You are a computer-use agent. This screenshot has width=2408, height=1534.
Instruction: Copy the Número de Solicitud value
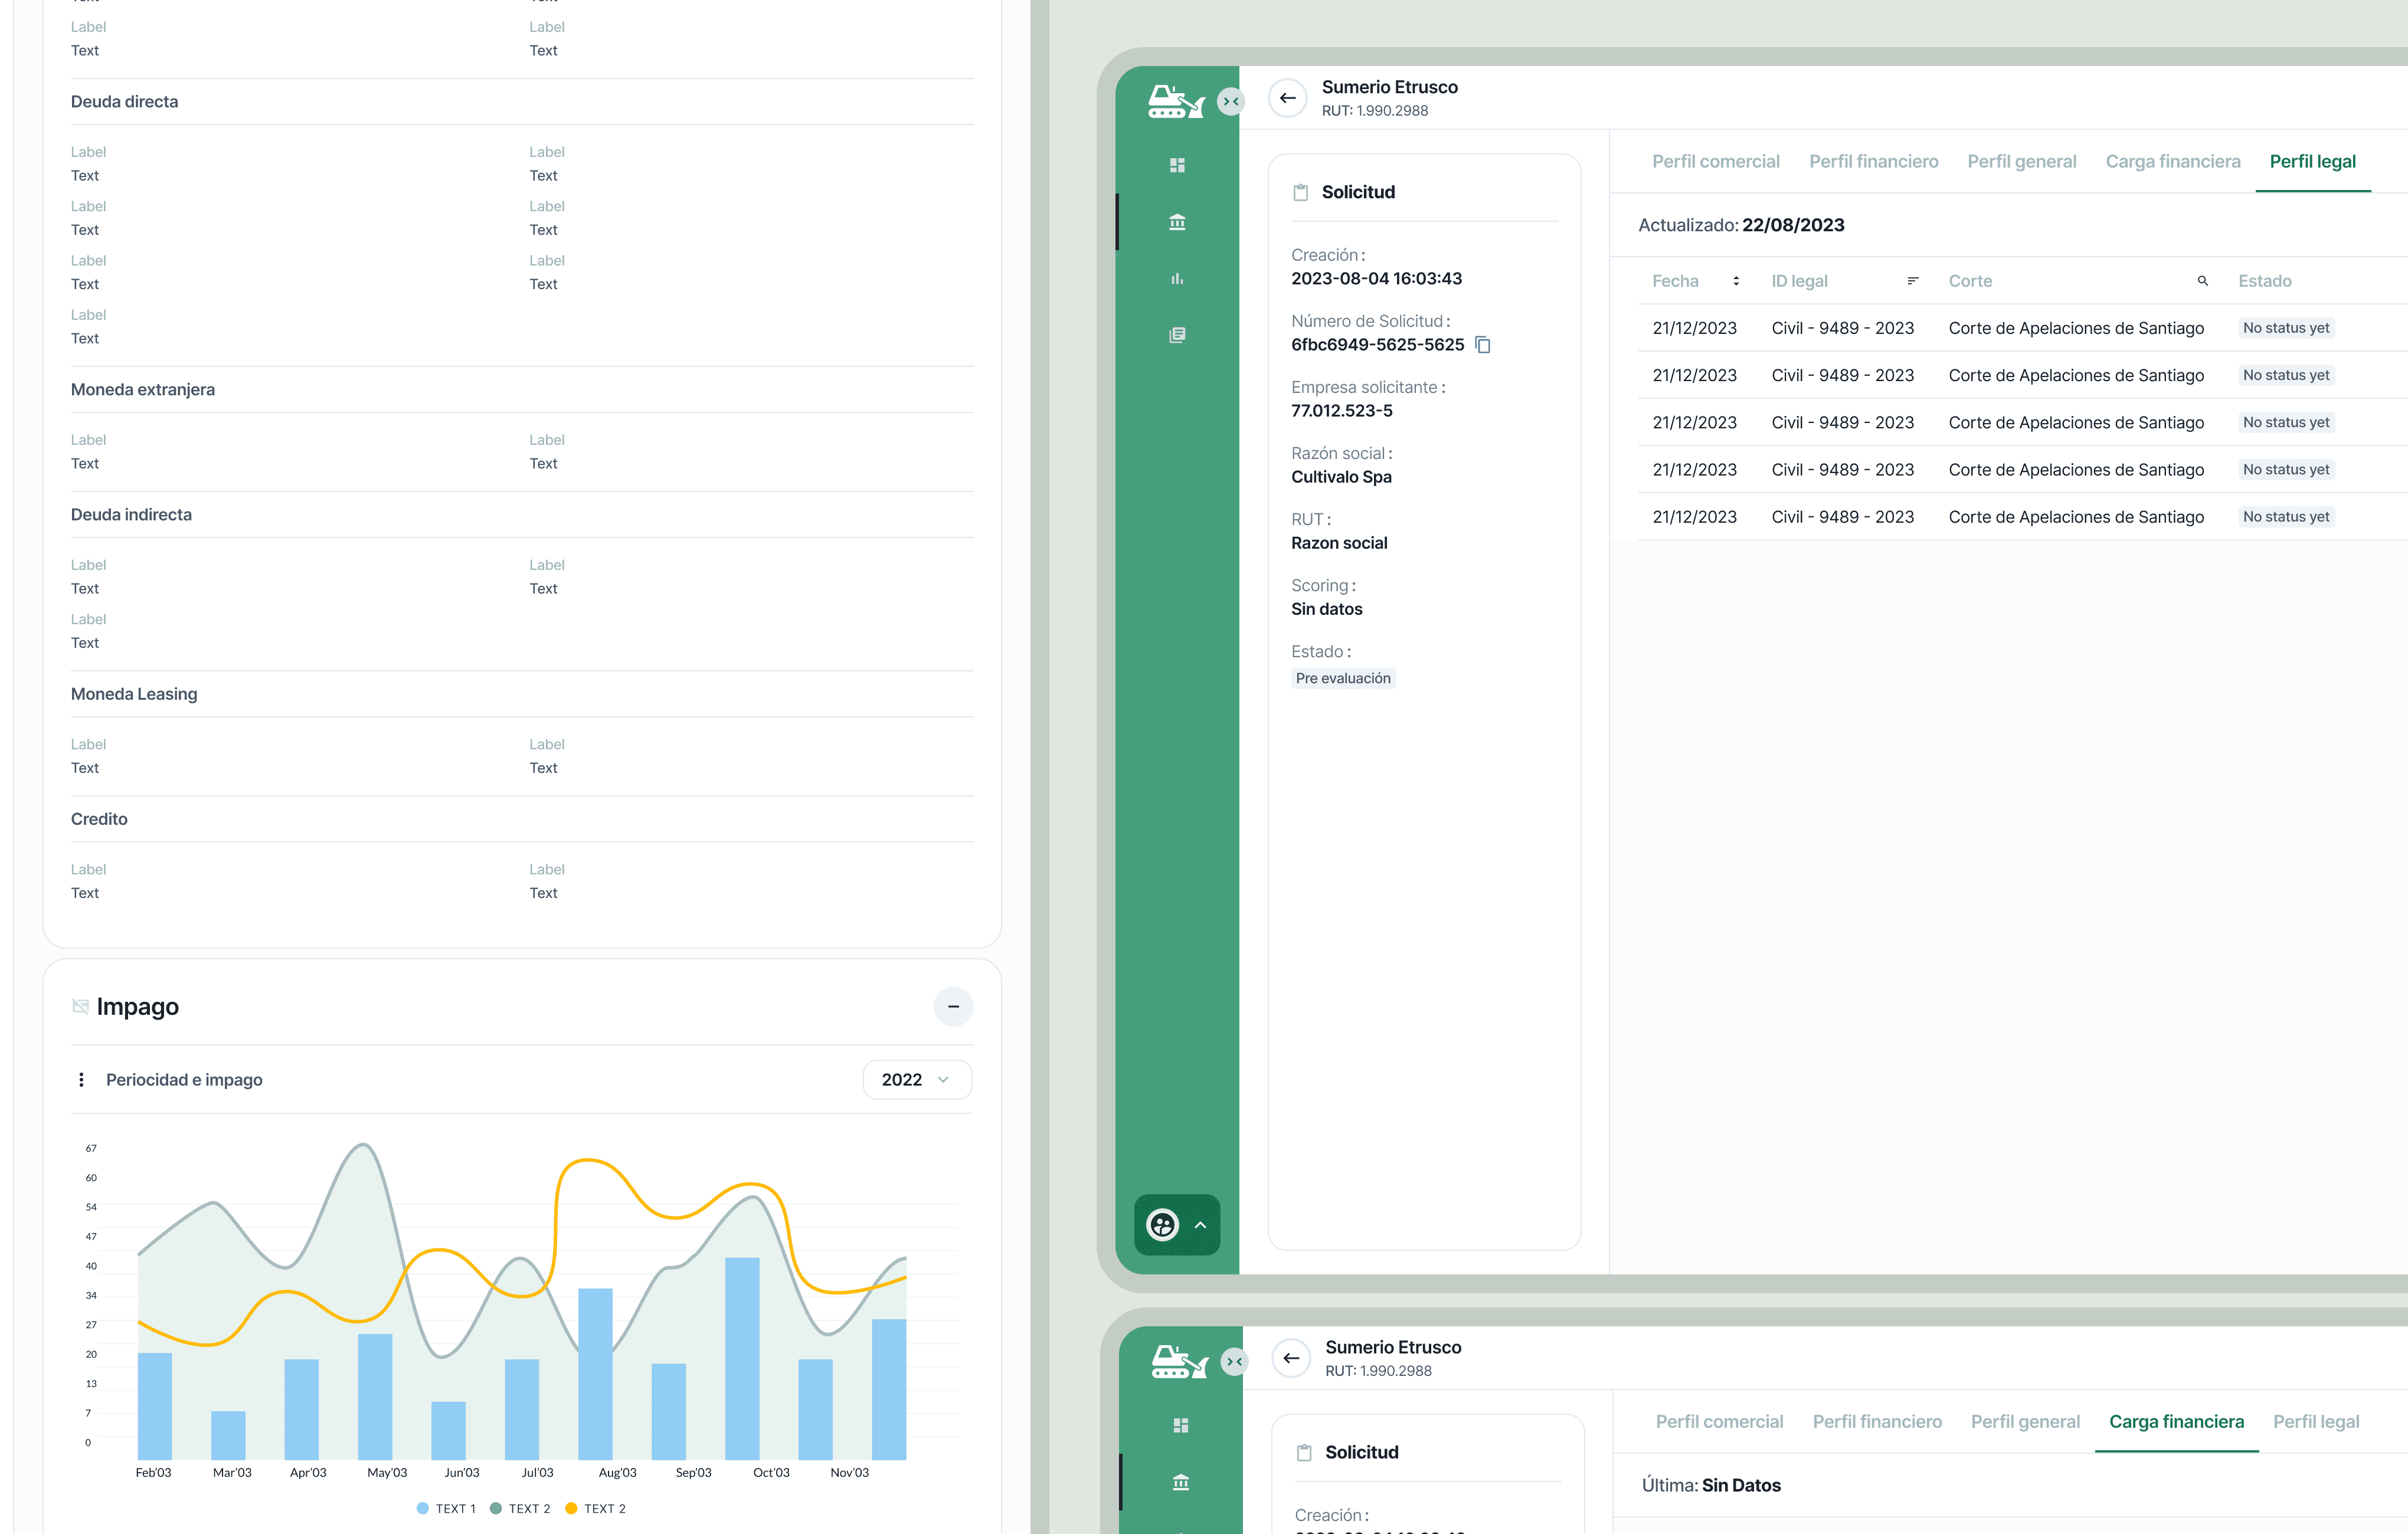[x=1483, y=345]
